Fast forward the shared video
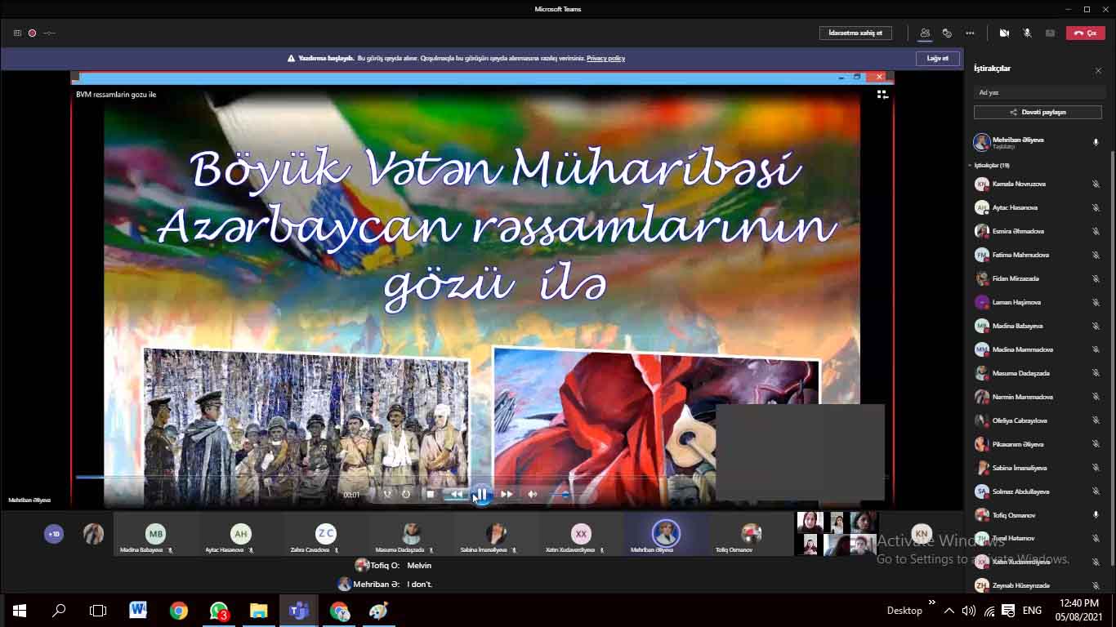 click(507, 495)
